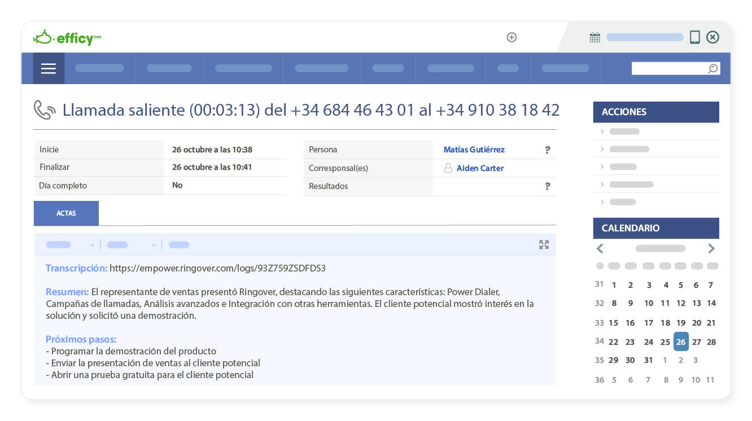Go to next month in the calendar
The height and width of the screenshot is (421, 752).
(x=711, y=248)
